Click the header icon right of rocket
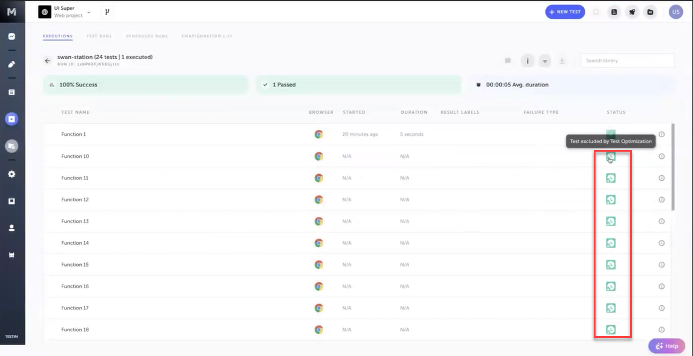The height and width of the screenshot is (356, 693). pos(650,12)
